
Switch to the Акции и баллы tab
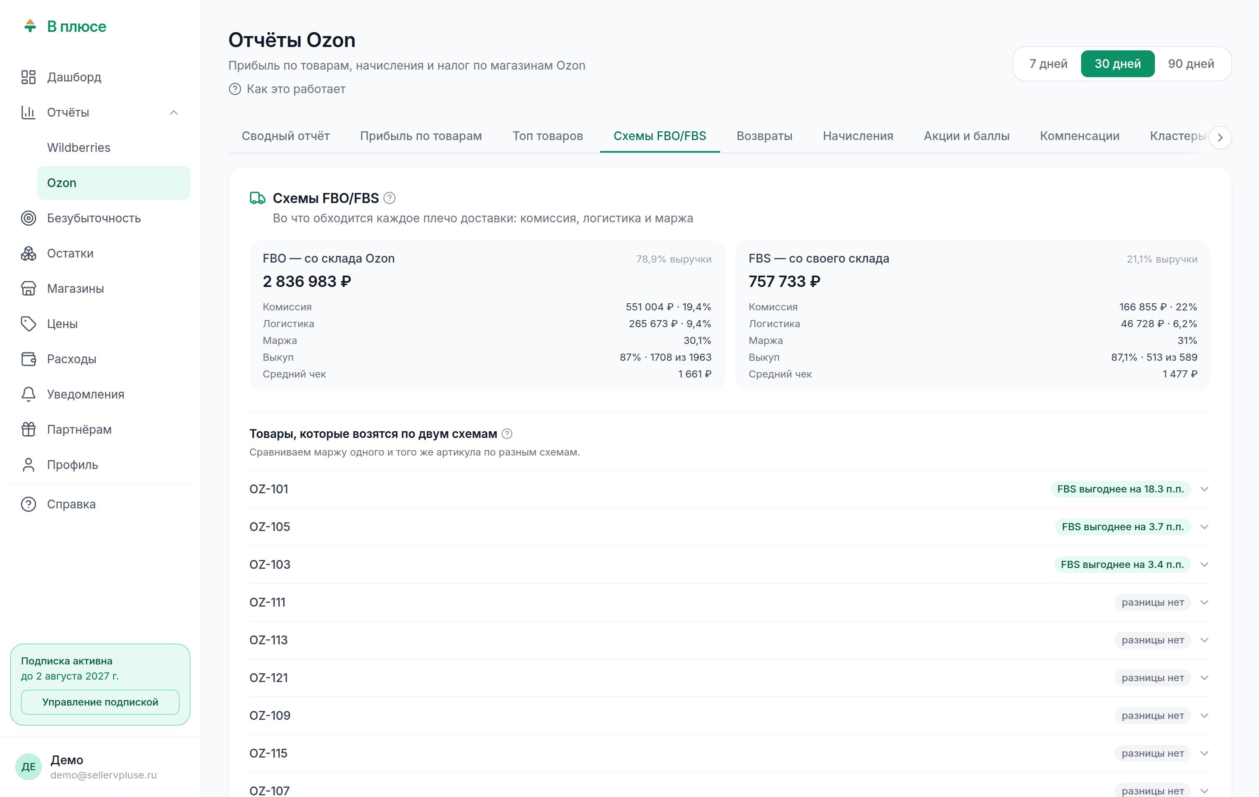pyautogui.click(x=966, y=136)
